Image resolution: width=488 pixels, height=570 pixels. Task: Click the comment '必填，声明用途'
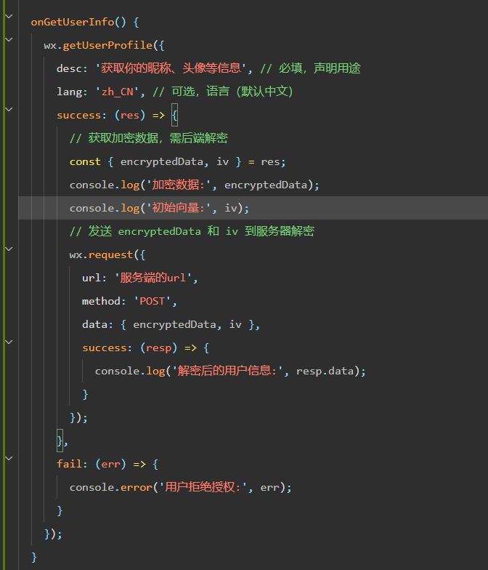(x=311, y=68)
